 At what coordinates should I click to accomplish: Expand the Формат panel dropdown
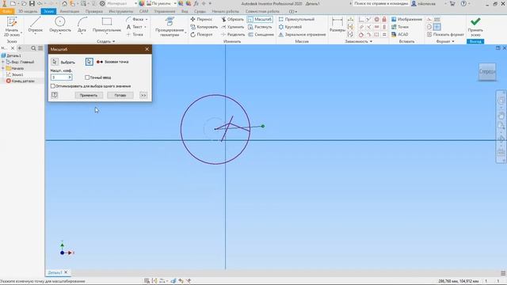[445, 41]
